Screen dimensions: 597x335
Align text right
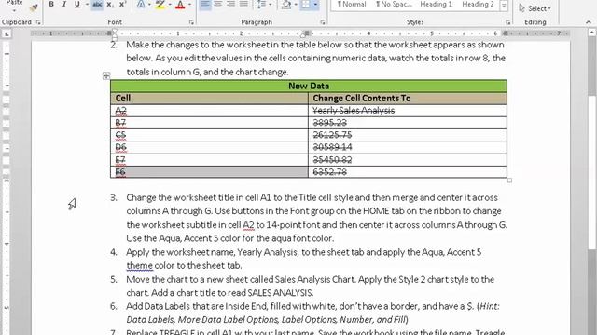[230, 4]
